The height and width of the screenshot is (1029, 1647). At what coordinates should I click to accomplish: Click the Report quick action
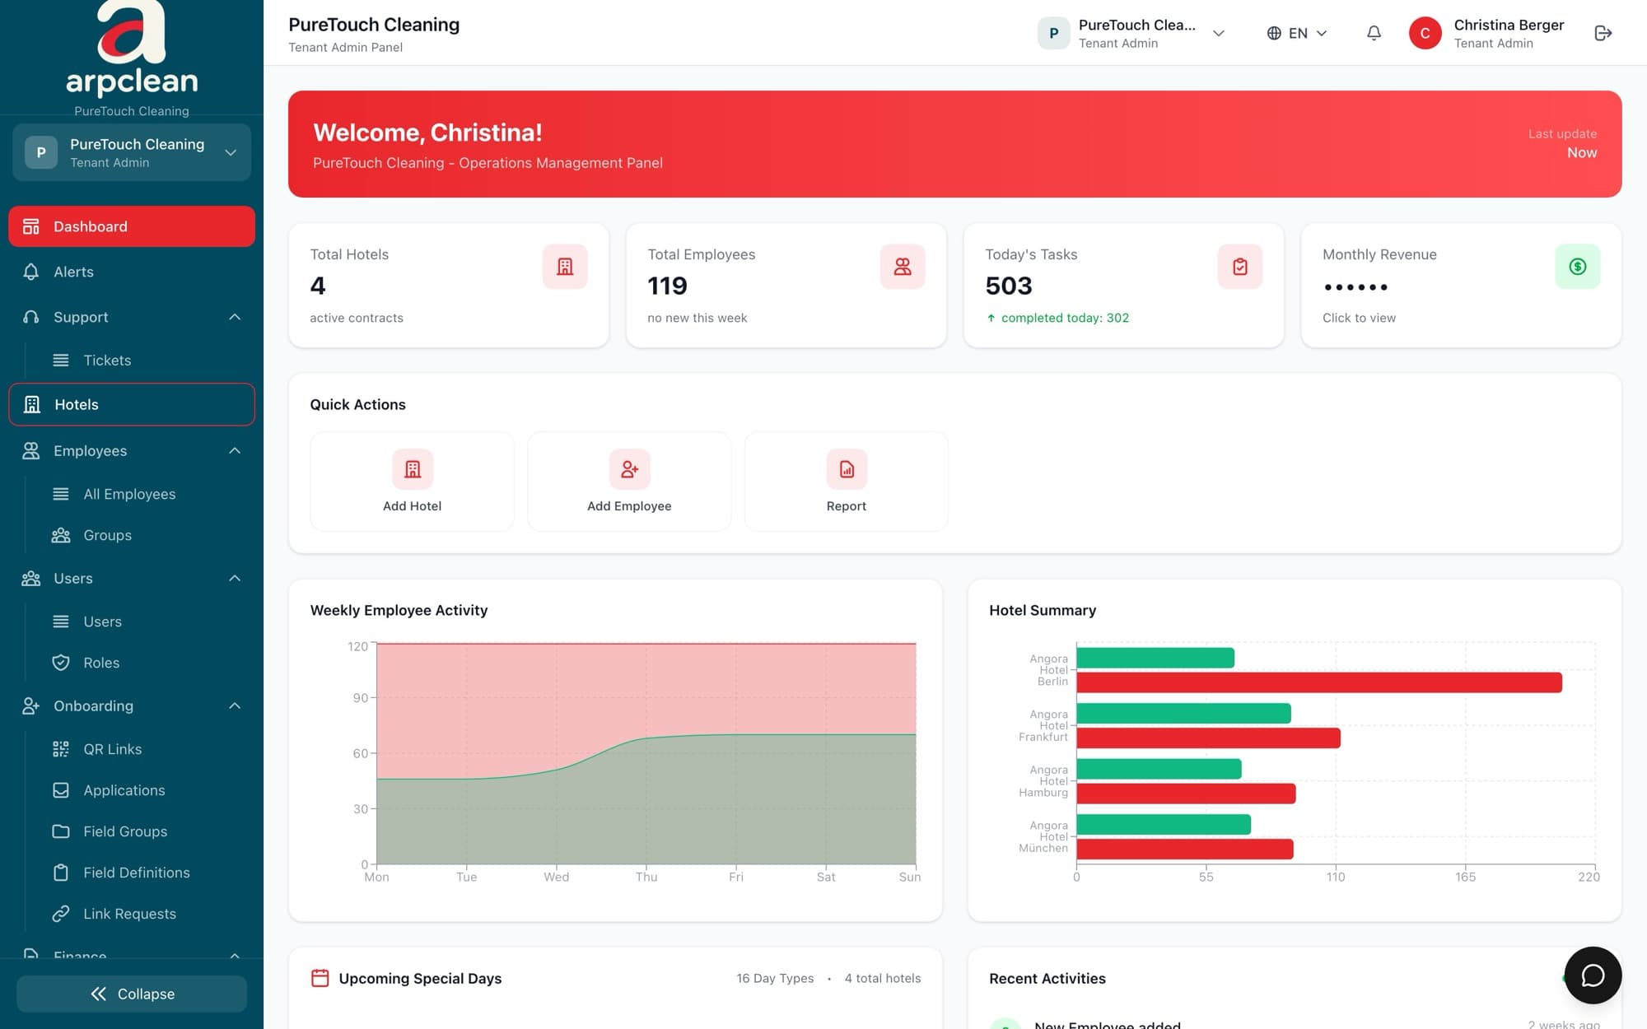847,482
